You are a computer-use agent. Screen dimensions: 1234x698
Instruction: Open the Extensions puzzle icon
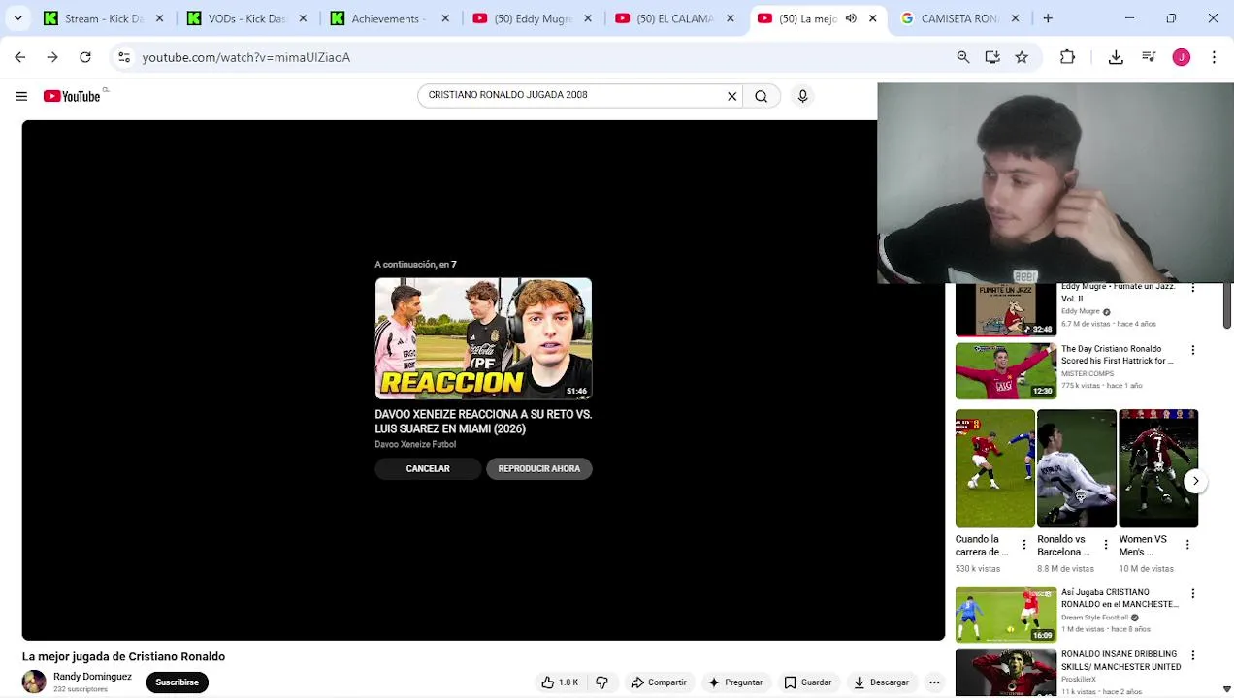[x=1067, y=57]
